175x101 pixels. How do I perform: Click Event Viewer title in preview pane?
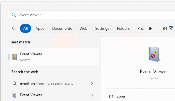coord(154,72)
